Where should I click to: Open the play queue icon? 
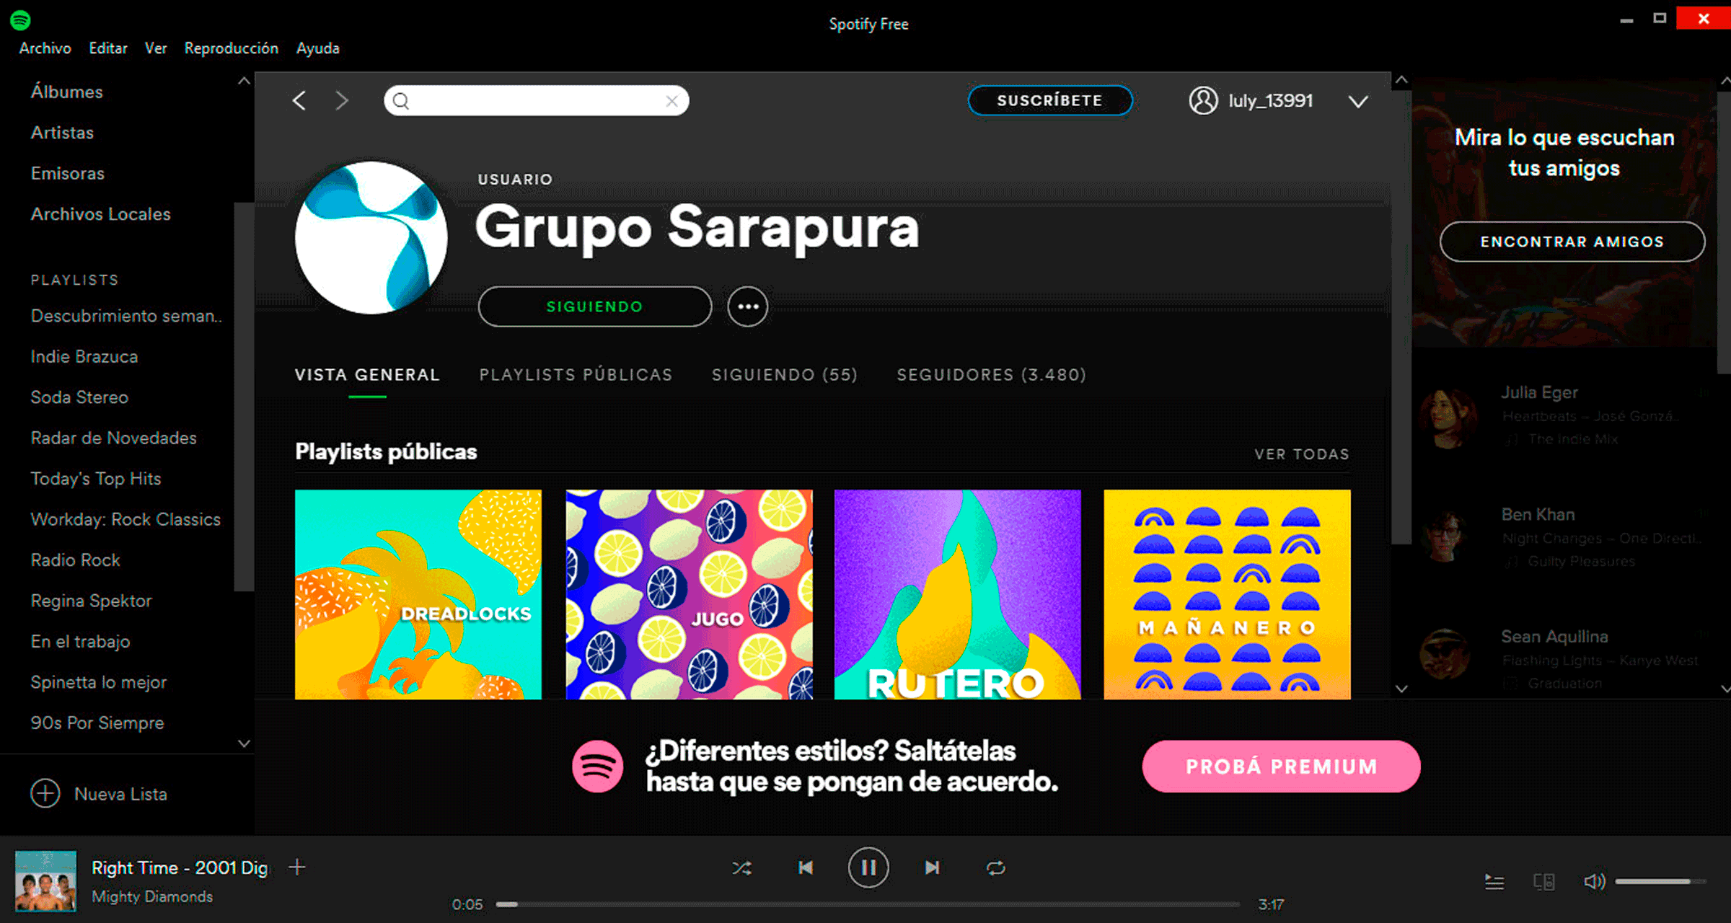[1494, 881]
